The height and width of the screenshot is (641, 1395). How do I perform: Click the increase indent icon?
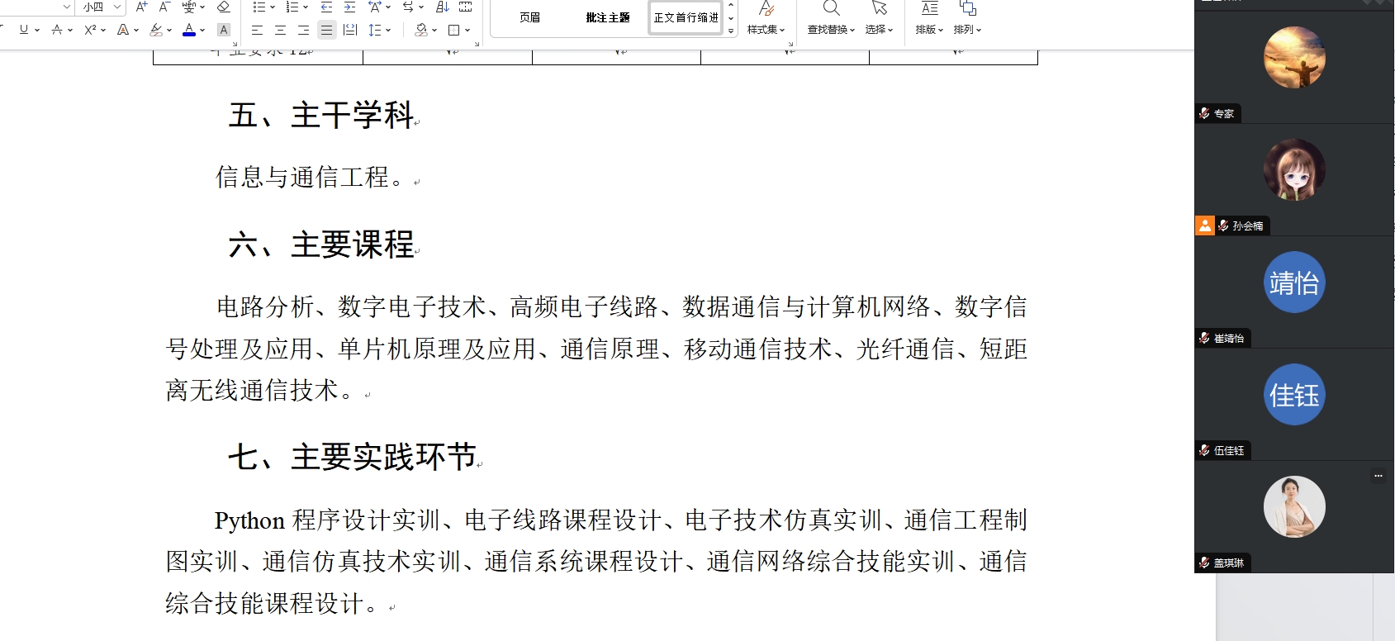(349, 7)
